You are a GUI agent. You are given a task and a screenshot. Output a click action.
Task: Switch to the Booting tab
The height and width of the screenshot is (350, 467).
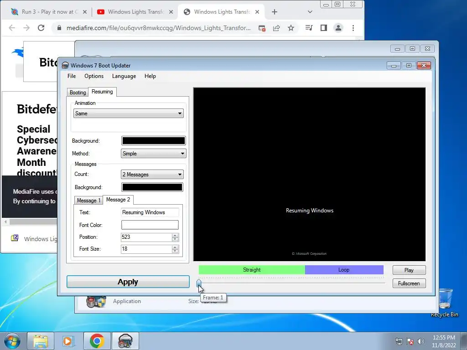[x=78, y=92]
